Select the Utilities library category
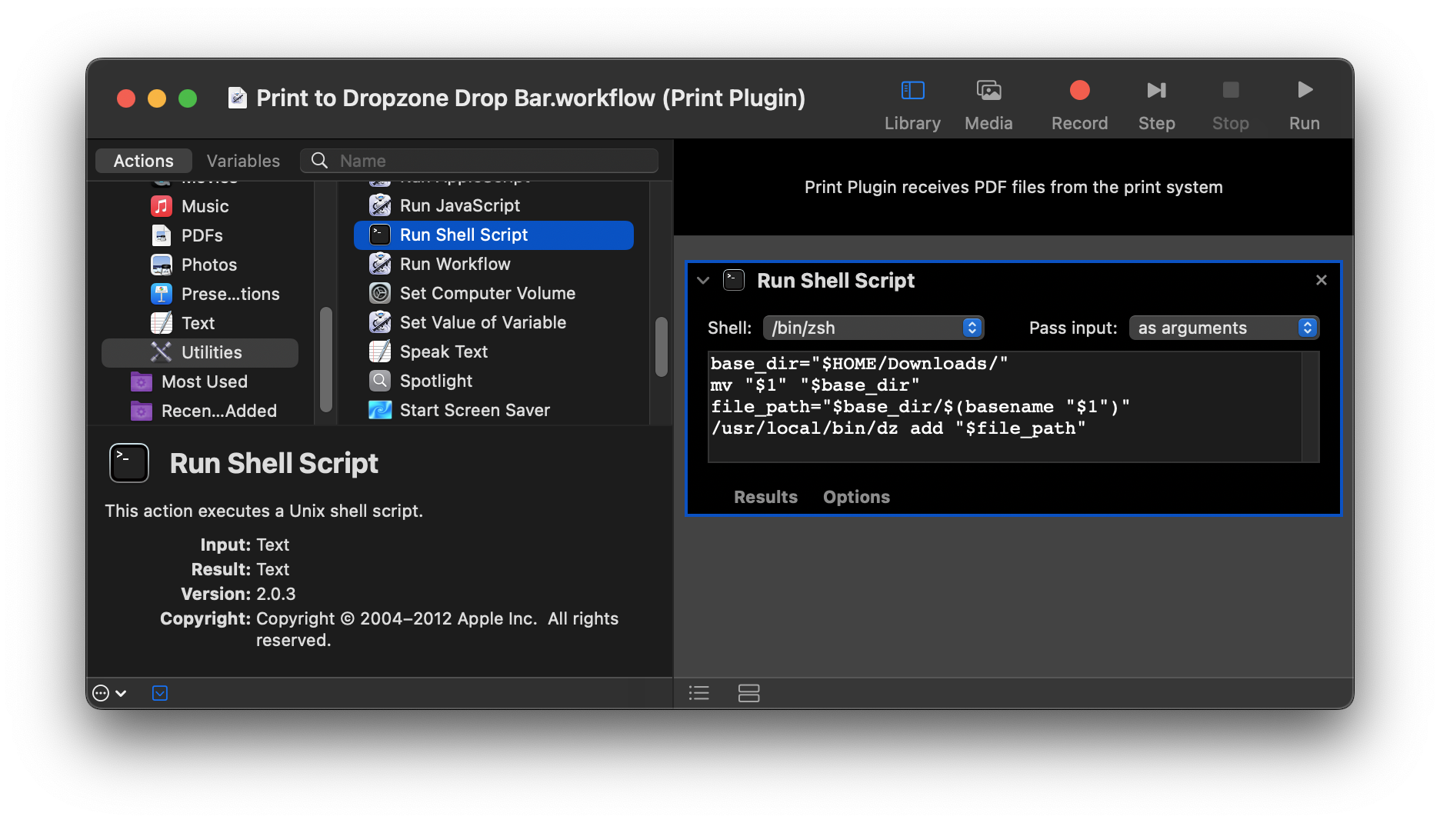The width and height of the screenshot is (1440, 823). pos(200,352)
